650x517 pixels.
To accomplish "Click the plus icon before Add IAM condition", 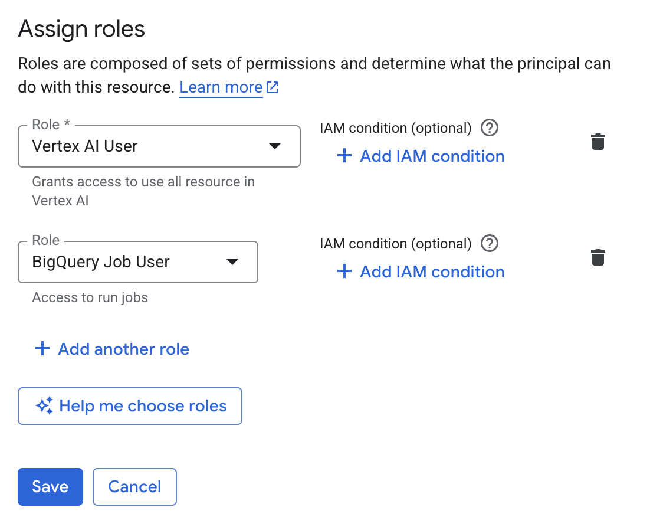I will point(344,156).
